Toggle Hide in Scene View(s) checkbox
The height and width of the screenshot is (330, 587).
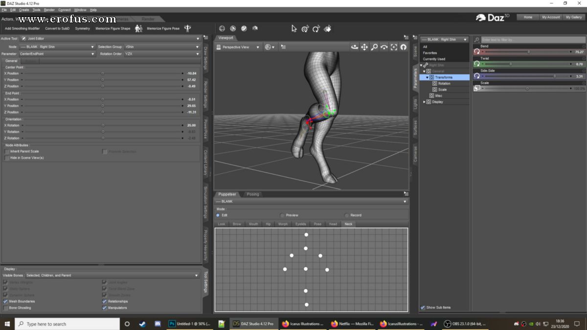pos(7,158)
